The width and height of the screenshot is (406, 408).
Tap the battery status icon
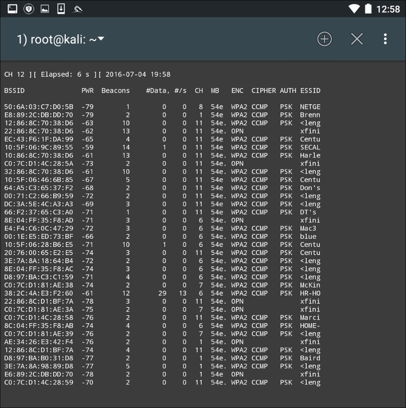click(x=369, y=9)
